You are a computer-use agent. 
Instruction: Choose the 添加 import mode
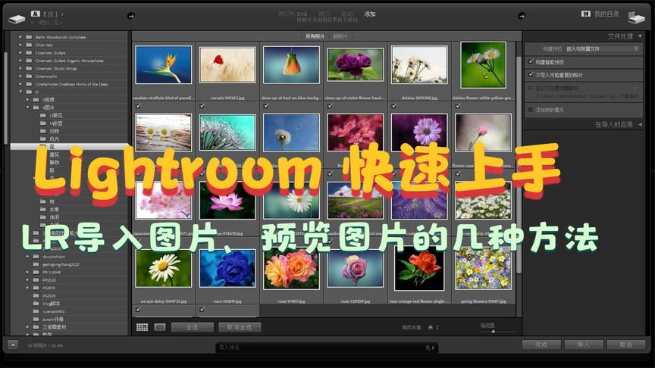click(x=370, y=14)
